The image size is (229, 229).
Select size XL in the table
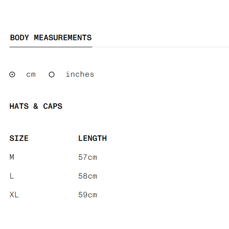(14, 195)
